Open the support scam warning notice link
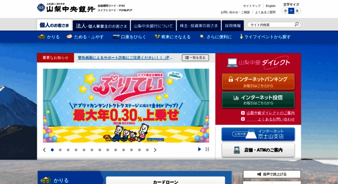The width and height of the screenshot is (338, 184). point(125,58)
